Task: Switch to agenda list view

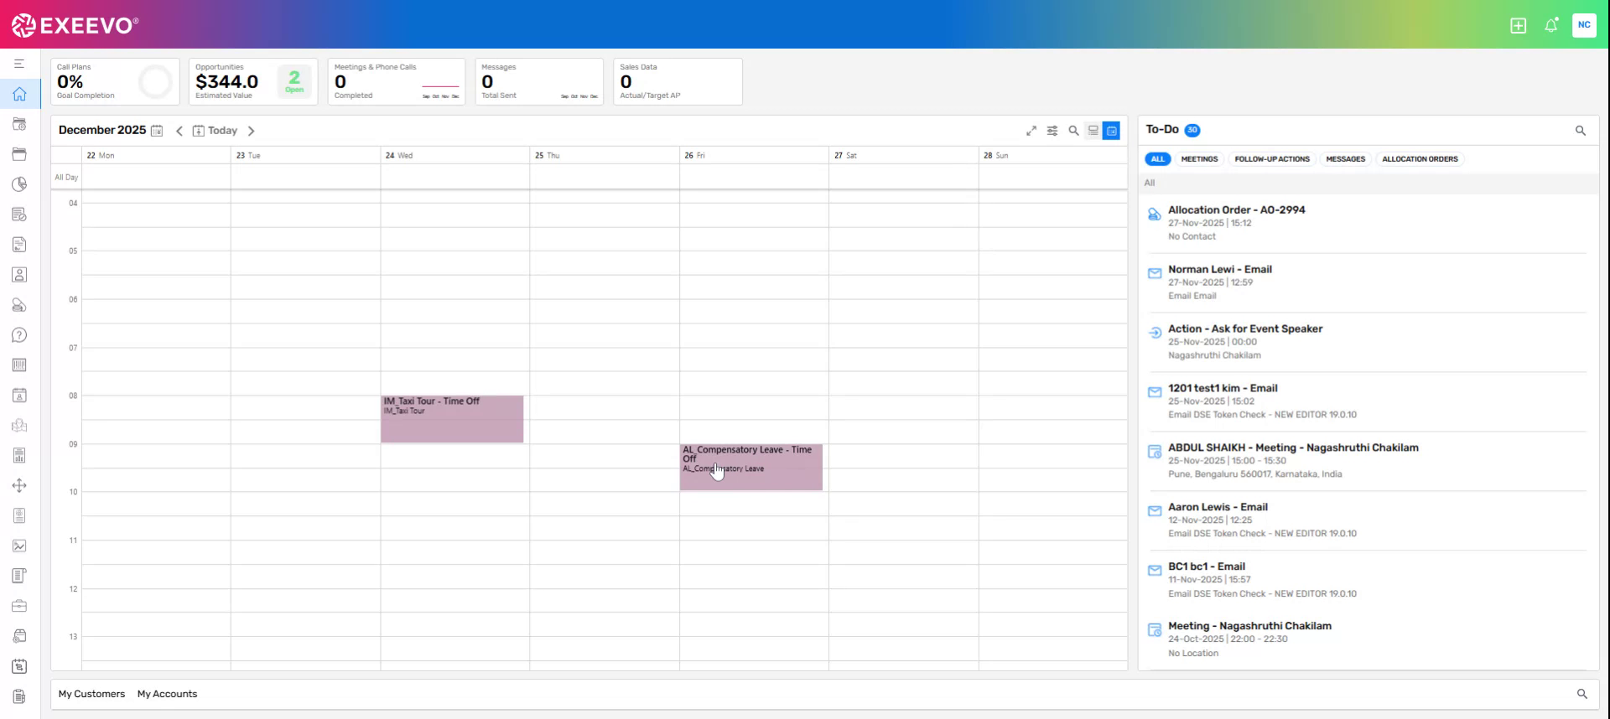Action: tap(1093, 131)
